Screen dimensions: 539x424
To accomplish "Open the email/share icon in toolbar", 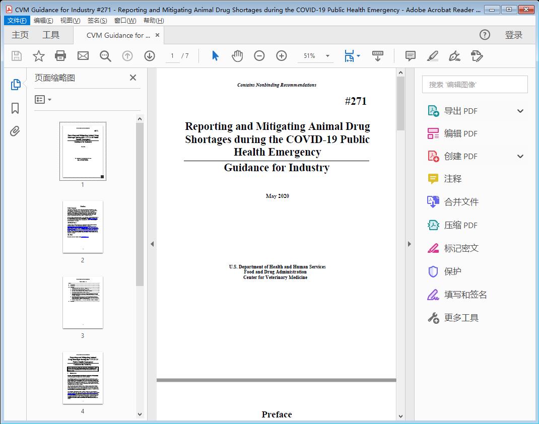I will 83,56.
